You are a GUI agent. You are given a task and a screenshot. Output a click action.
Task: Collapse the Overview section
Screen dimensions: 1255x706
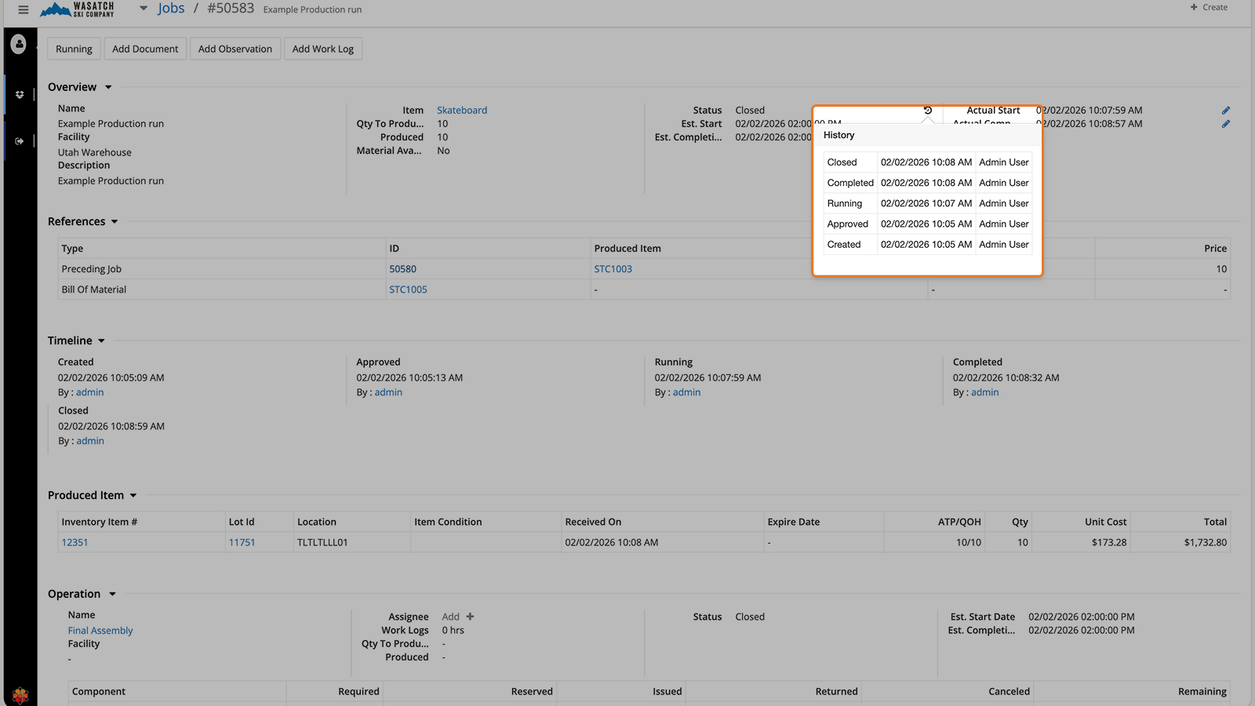coord(108,86)
